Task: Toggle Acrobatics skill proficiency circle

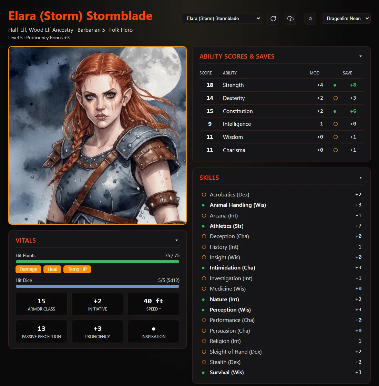Action: point(204,195)
